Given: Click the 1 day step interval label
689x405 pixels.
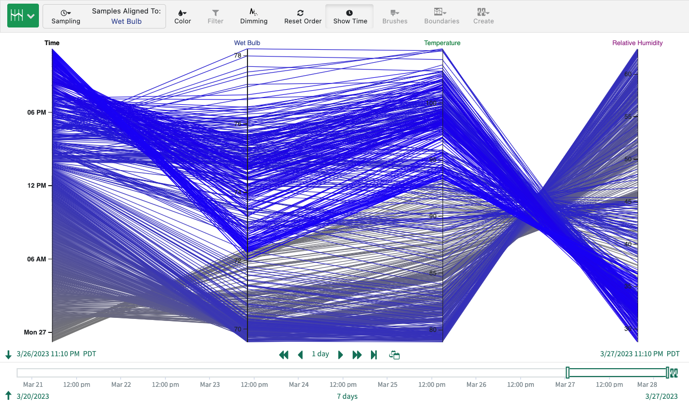Looking at the screenshot, I should [320, 354].
